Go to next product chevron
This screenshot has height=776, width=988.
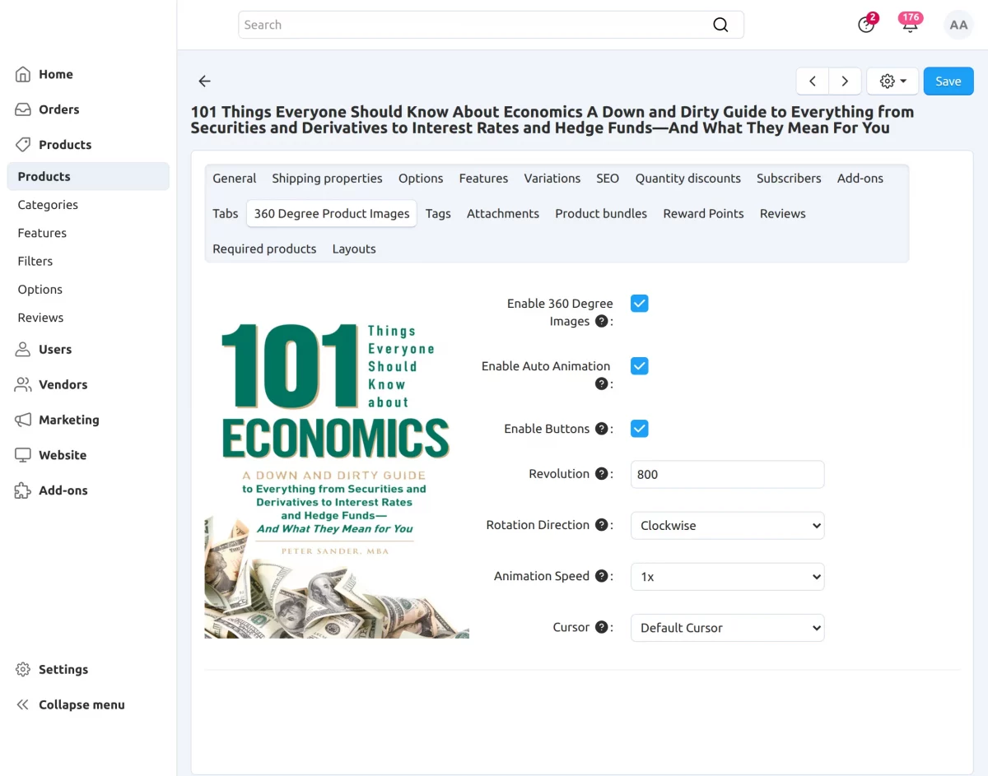[845, 81]
